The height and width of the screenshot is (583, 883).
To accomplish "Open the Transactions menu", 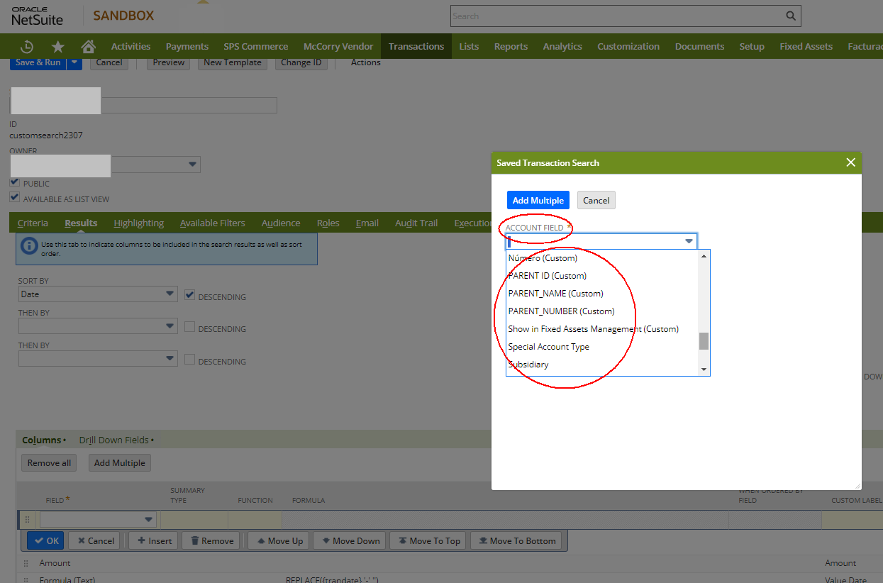I will (416, 47).
